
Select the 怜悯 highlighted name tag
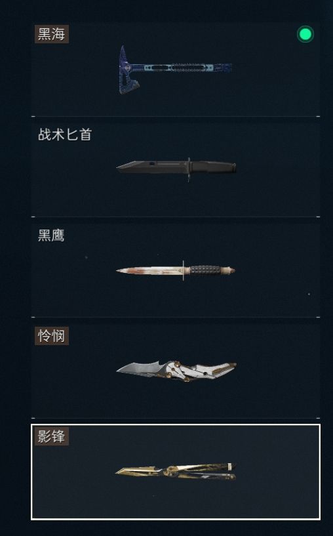(52, 336)
